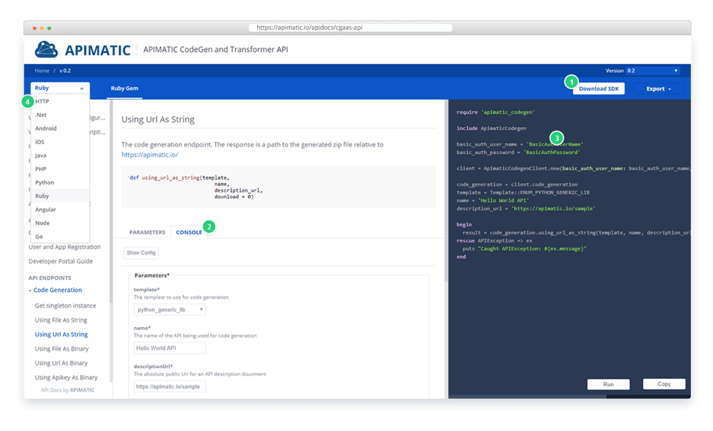Select Python in language list
713x431 pixels.
point(59,183)
